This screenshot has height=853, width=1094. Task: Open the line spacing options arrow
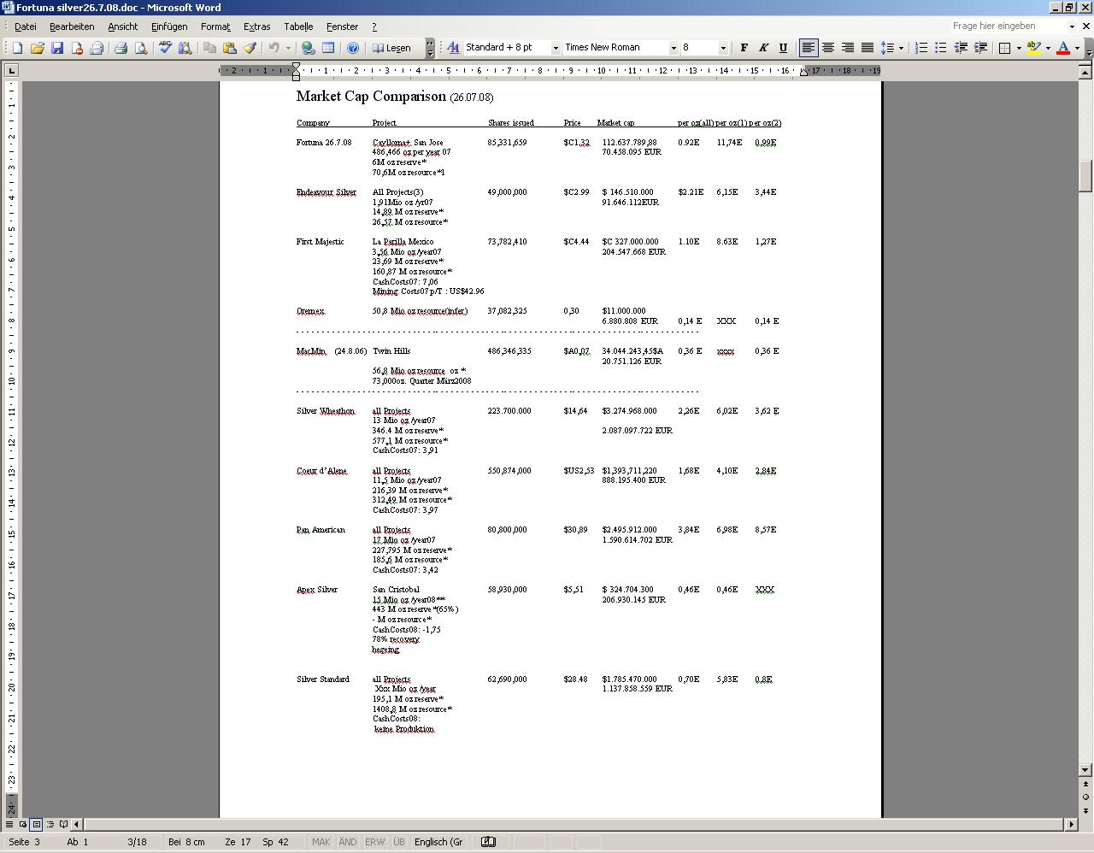(902, 48)
